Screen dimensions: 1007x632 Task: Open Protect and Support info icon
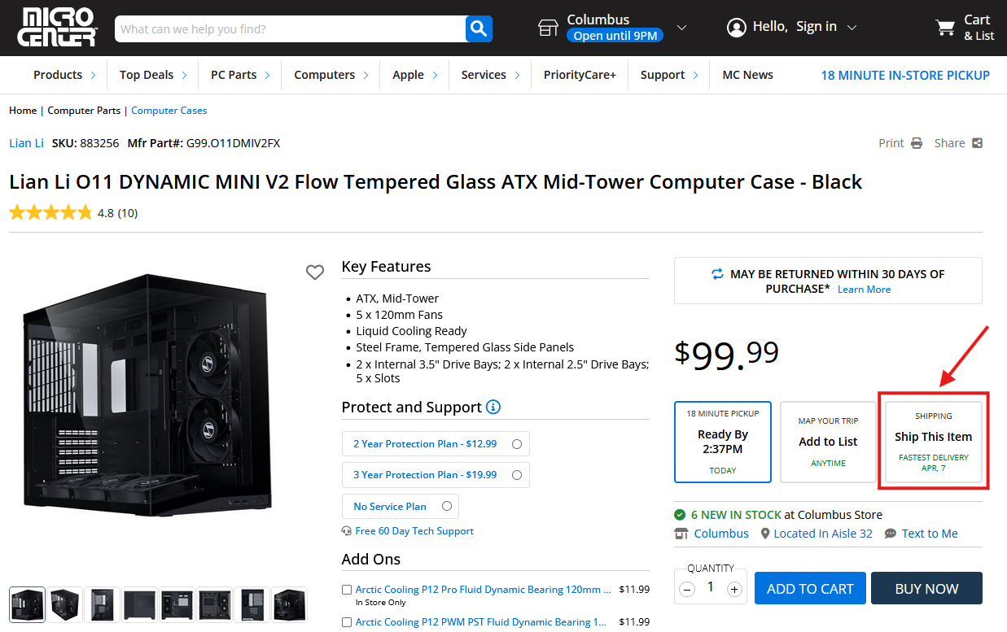[493, 407]
